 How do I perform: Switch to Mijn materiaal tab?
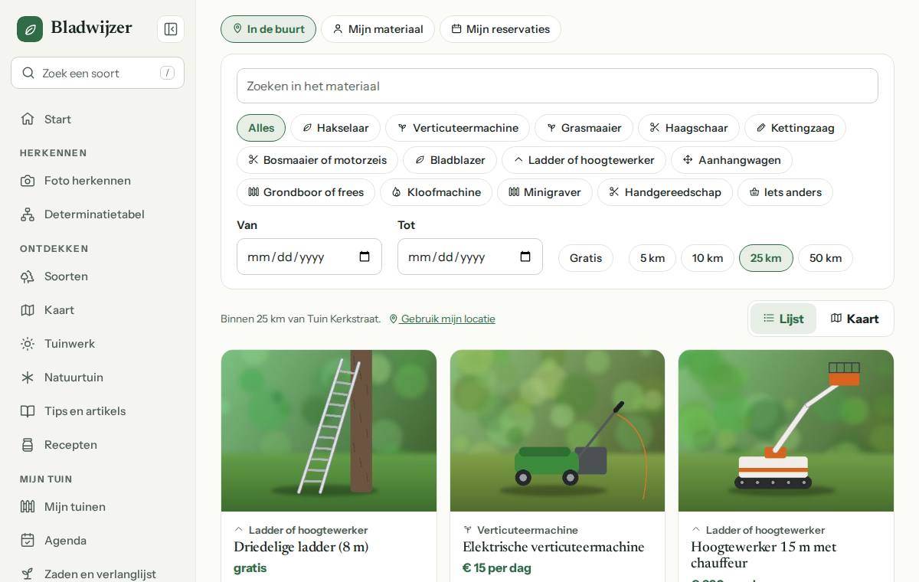[378, 29]
